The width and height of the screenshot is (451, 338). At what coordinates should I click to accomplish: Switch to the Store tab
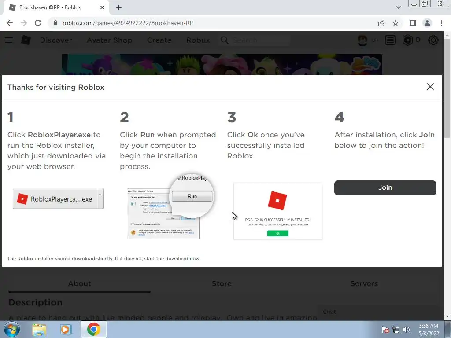[222, 284]
